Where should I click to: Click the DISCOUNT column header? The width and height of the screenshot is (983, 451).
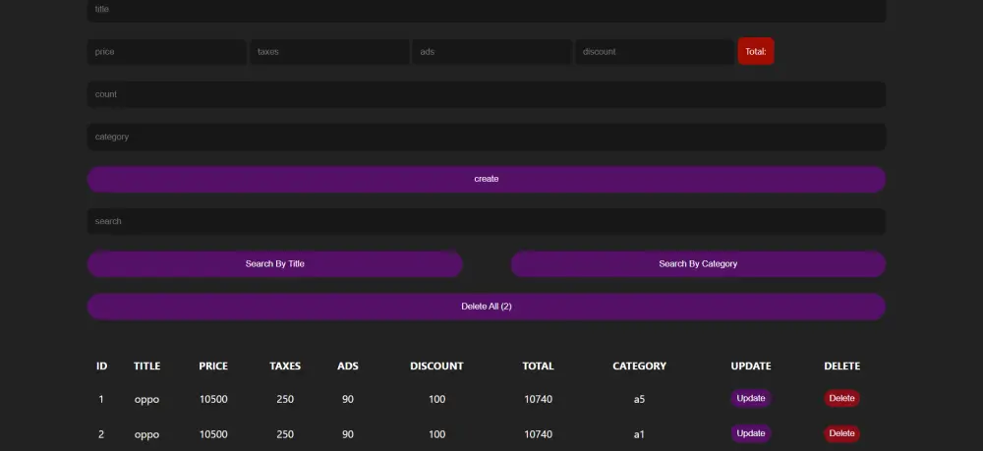pos(437,366)
